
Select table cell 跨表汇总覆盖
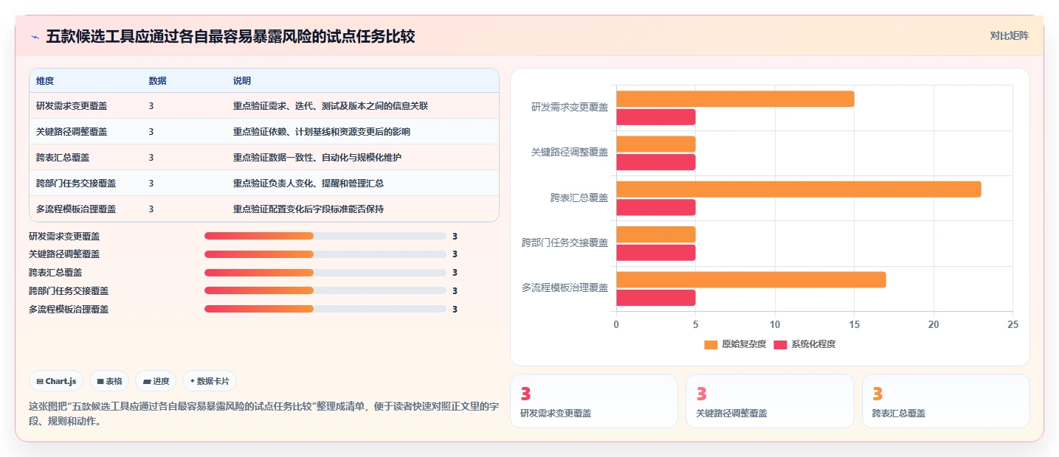click(x=63, y=158)
